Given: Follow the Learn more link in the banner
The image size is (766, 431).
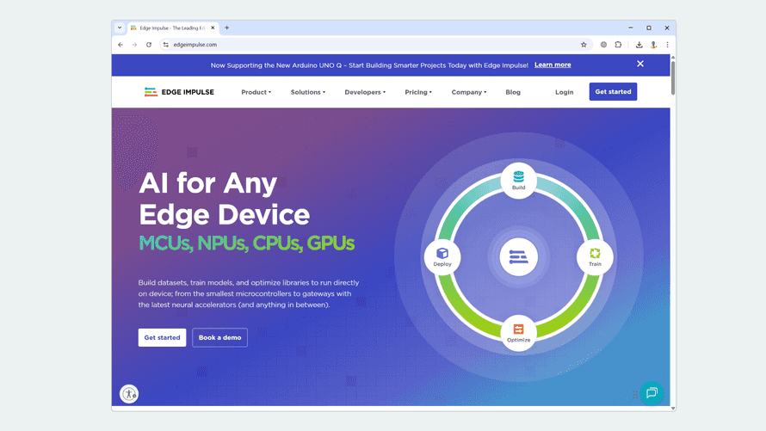Looking at the screenshot, I should [553, 65].
